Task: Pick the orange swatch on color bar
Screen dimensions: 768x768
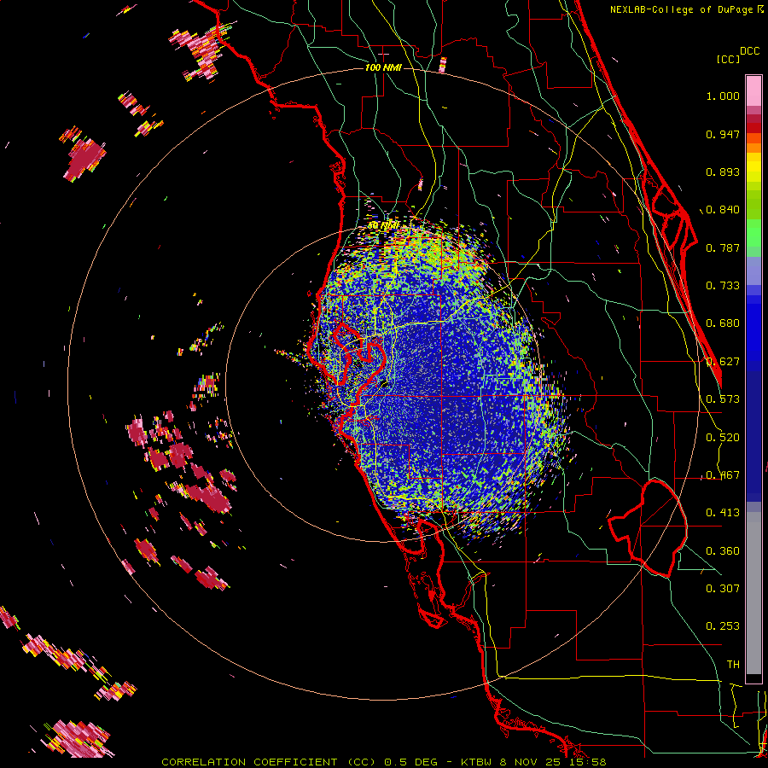Action: [753, 148]
